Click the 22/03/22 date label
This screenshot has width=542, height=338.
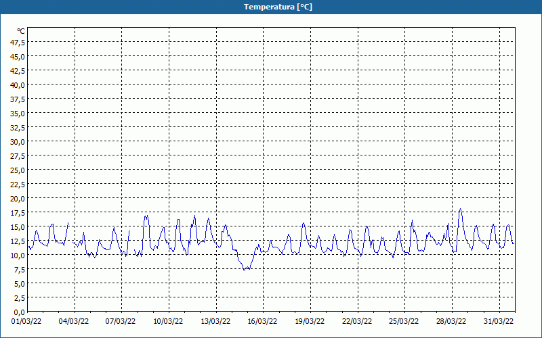click(x=357, y=321)
